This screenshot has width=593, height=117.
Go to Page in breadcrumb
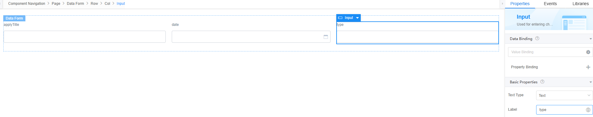pyautogui.click(x=56, y=4)
